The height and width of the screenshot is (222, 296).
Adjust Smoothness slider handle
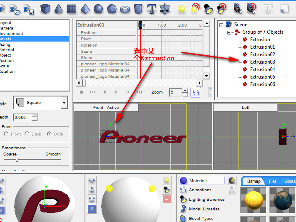pos(17,160)
